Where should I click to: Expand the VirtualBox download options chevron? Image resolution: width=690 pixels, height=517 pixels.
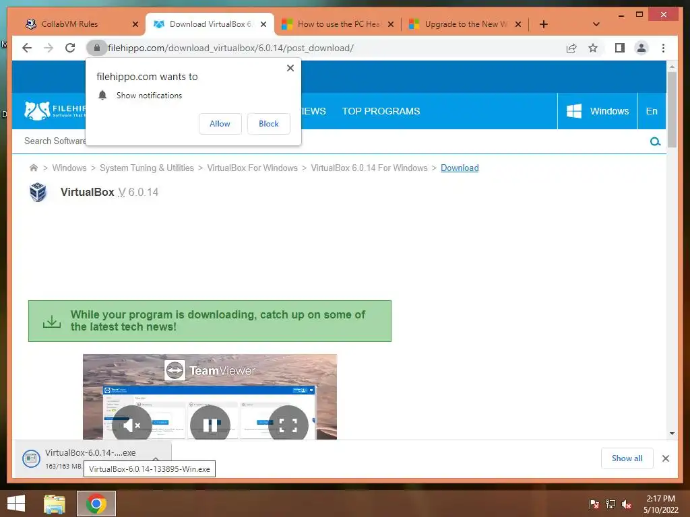(156, 458)
